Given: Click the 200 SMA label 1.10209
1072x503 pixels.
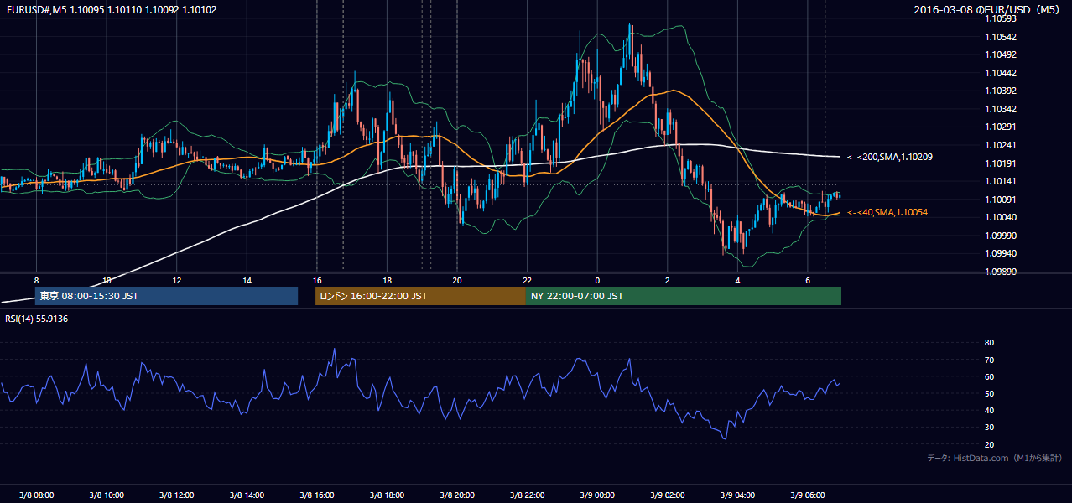Looking at the screenshot, I should (x=890, y=157).
